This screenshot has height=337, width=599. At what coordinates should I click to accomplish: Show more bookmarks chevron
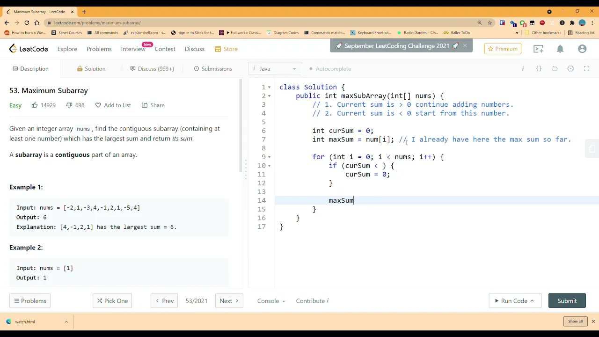click(517, 33)
